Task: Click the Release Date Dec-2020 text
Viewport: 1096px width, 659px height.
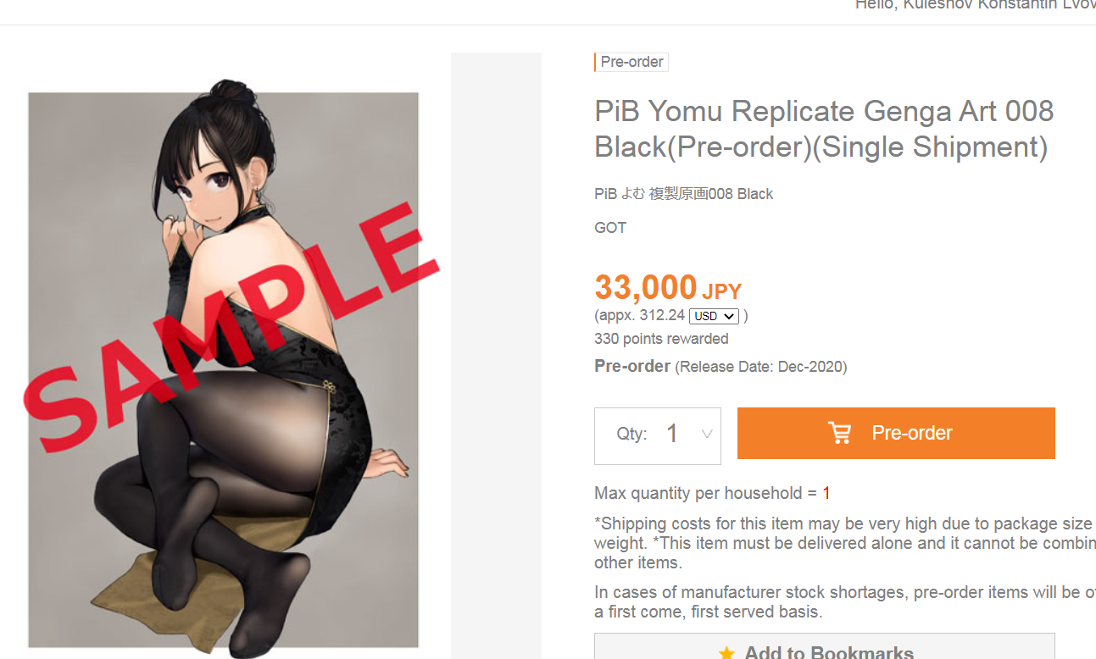Action: [760, 367]
